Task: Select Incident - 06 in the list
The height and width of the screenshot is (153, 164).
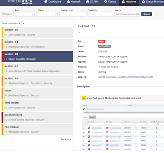Action: (x=37, y=32)
